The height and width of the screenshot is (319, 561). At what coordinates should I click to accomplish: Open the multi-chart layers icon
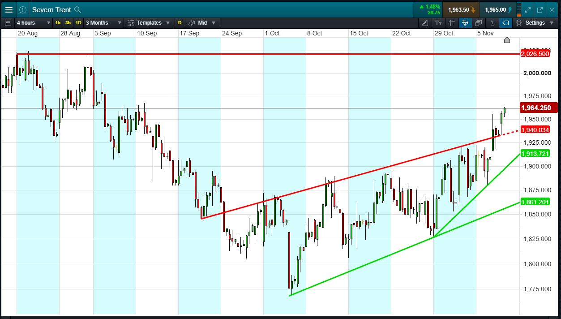(479, 23)
